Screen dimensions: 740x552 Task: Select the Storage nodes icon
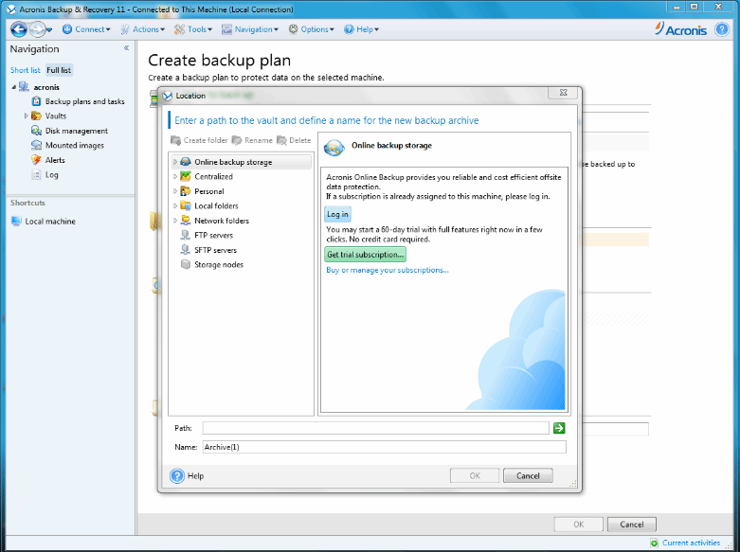[186, 264]
